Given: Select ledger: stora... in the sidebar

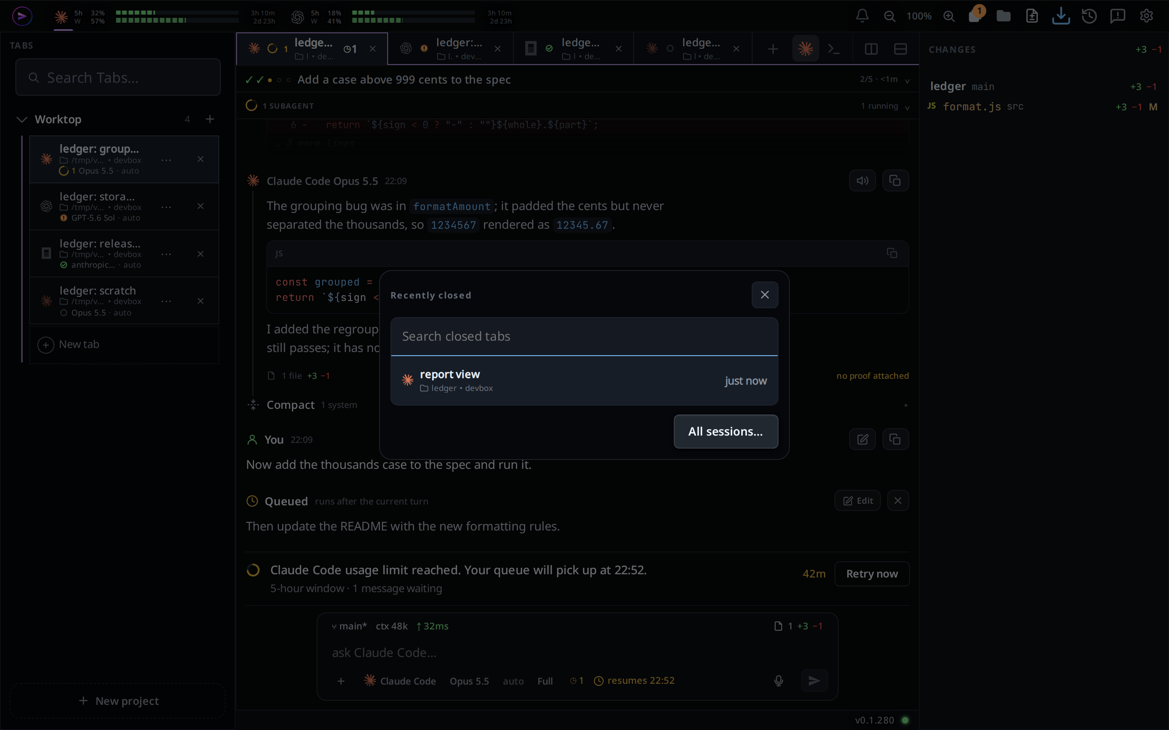Looking at the screenshot, I should click(124, 207).
